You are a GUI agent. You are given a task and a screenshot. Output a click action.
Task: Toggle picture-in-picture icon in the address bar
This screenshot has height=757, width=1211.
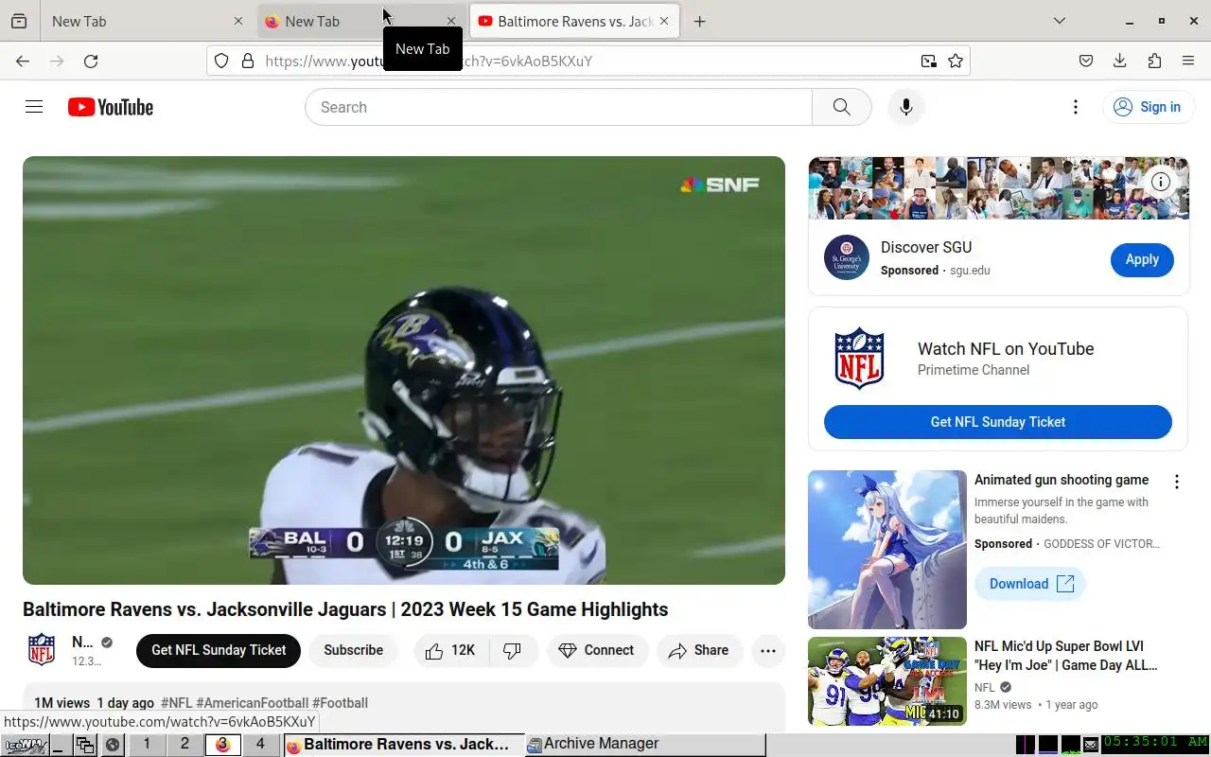929,61
